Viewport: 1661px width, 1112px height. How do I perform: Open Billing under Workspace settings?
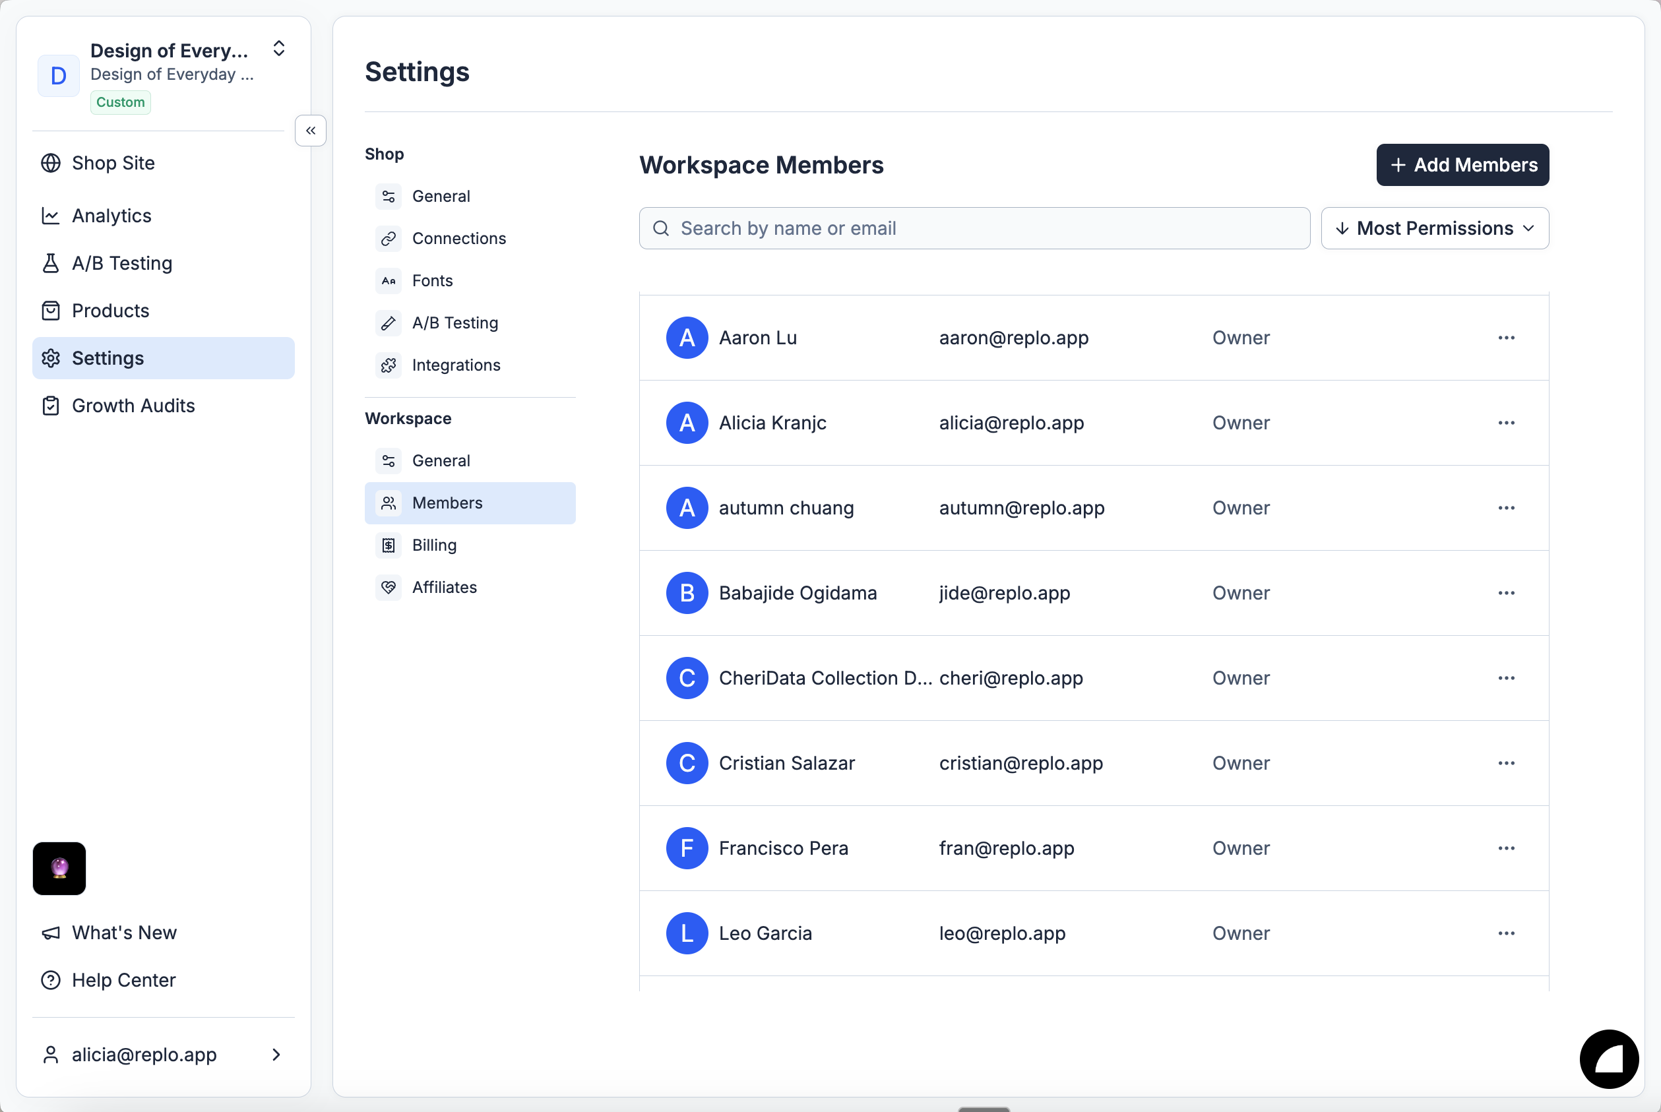(x=433, y=545)
